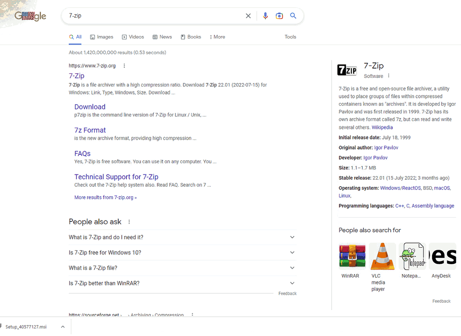461x336 pixels.
Task: Click More results from 7-zip.org
Action: point(106,197)
